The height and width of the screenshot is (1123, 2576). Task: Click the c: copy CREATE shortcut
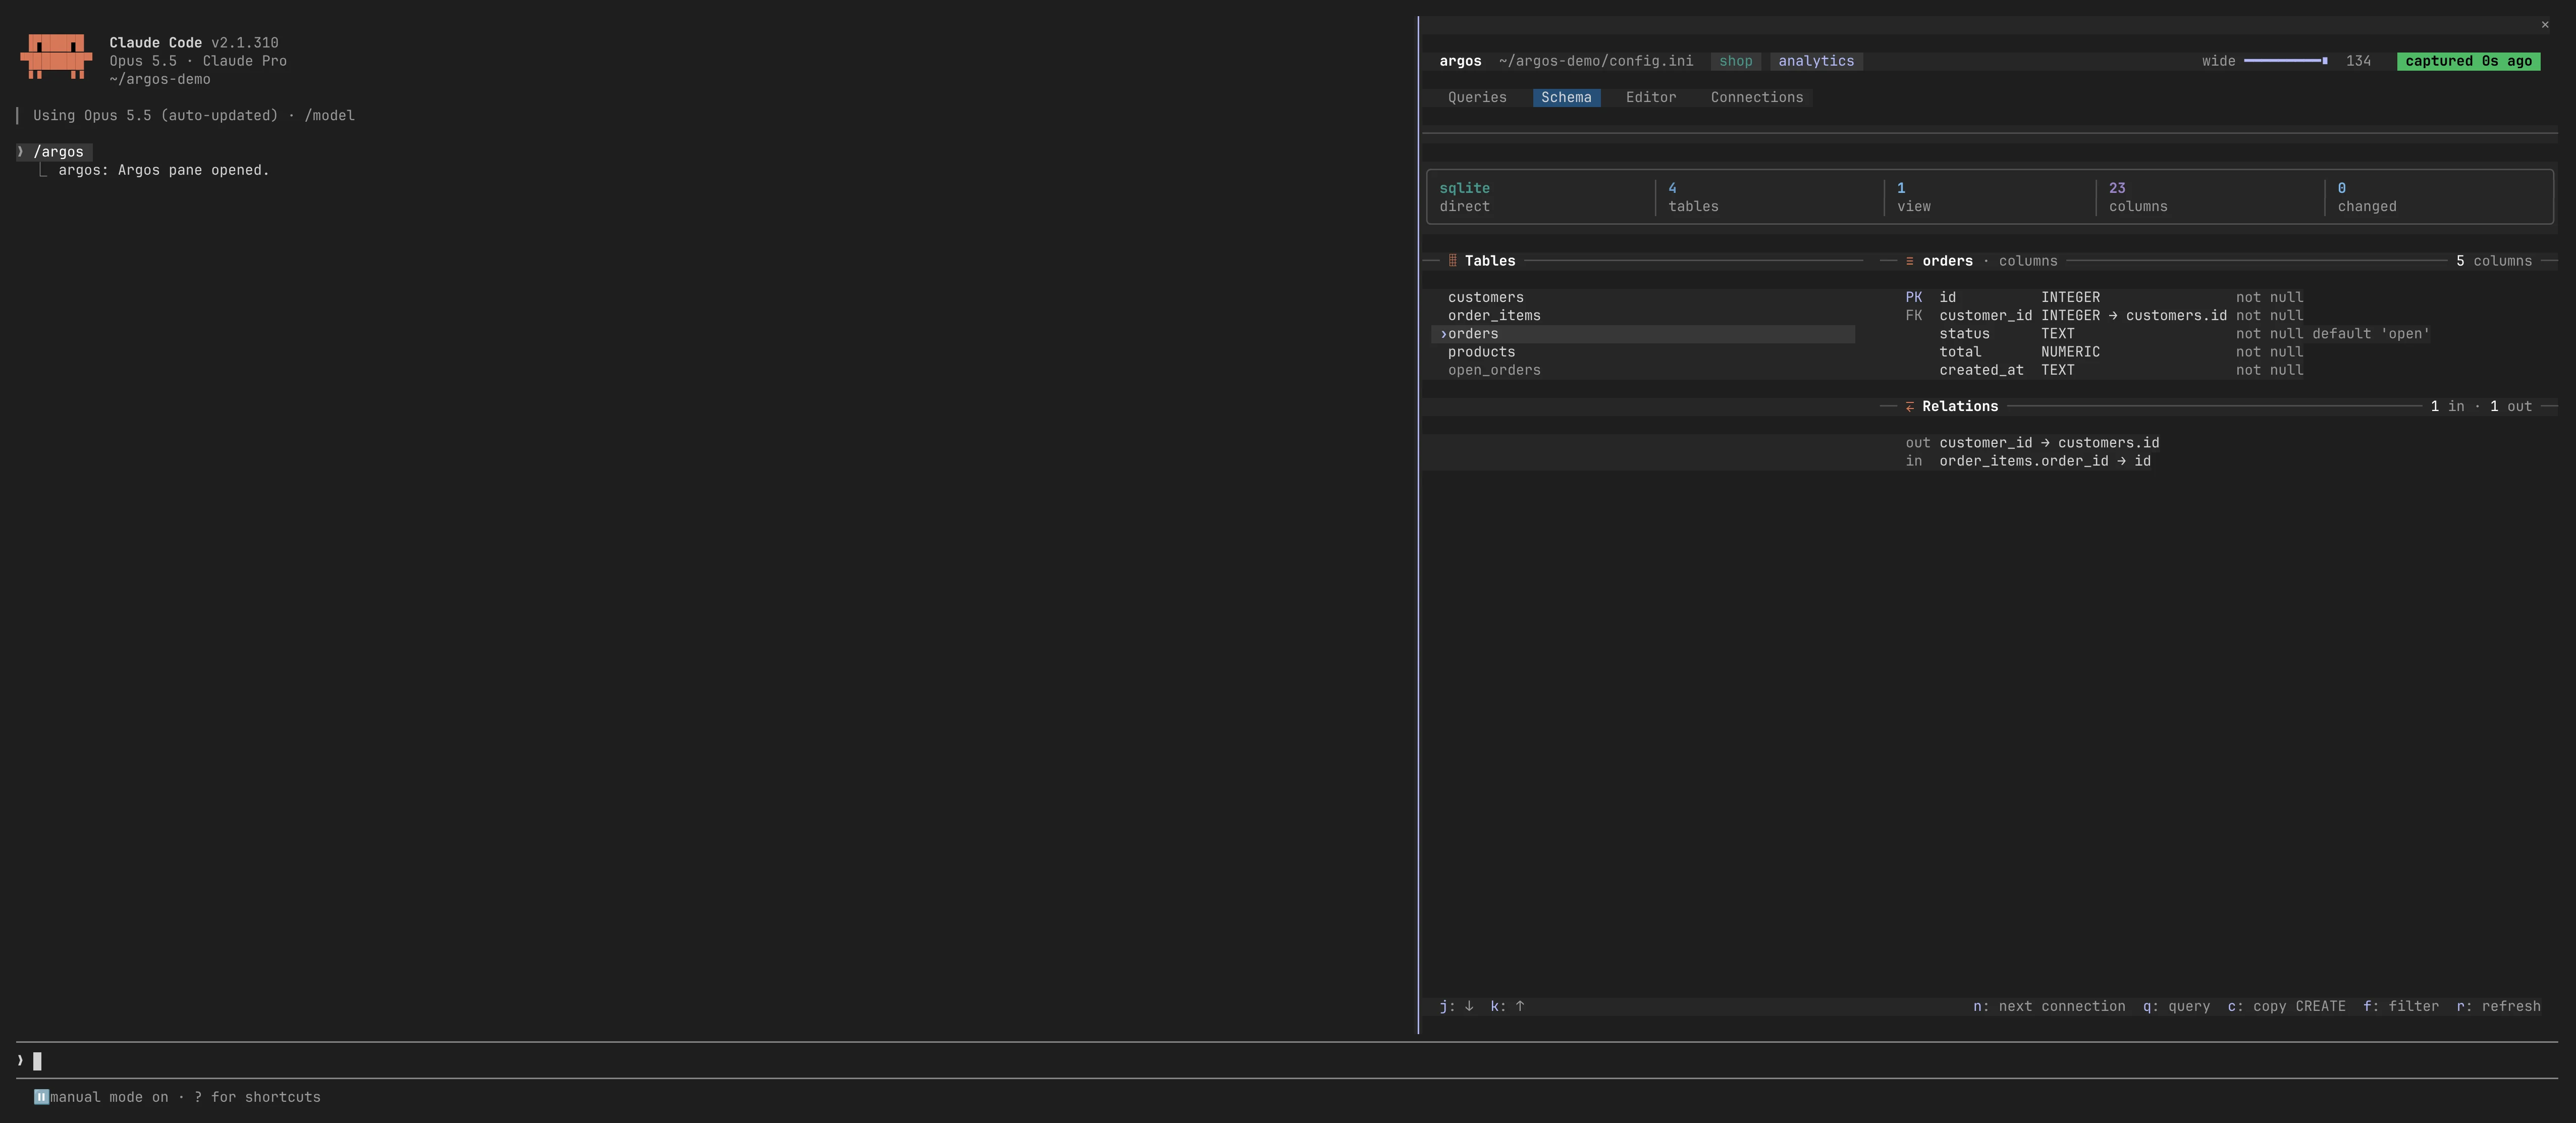pos(2286,1006)
